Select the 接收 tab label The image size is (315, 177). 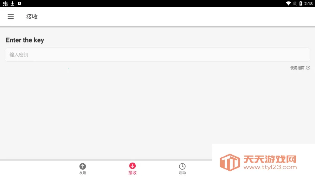[x=133, y=172]
